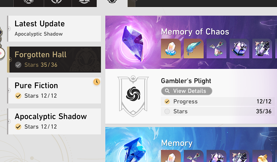Screen dimensions: 277x162
Task: Select the shard fragments reward icon
Action: point(216,48)
